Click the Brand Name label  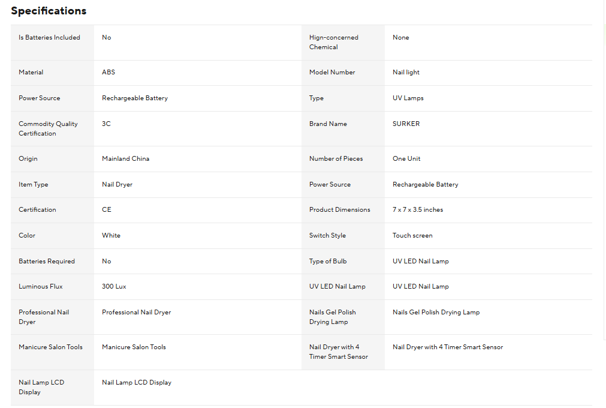(328, 124)
